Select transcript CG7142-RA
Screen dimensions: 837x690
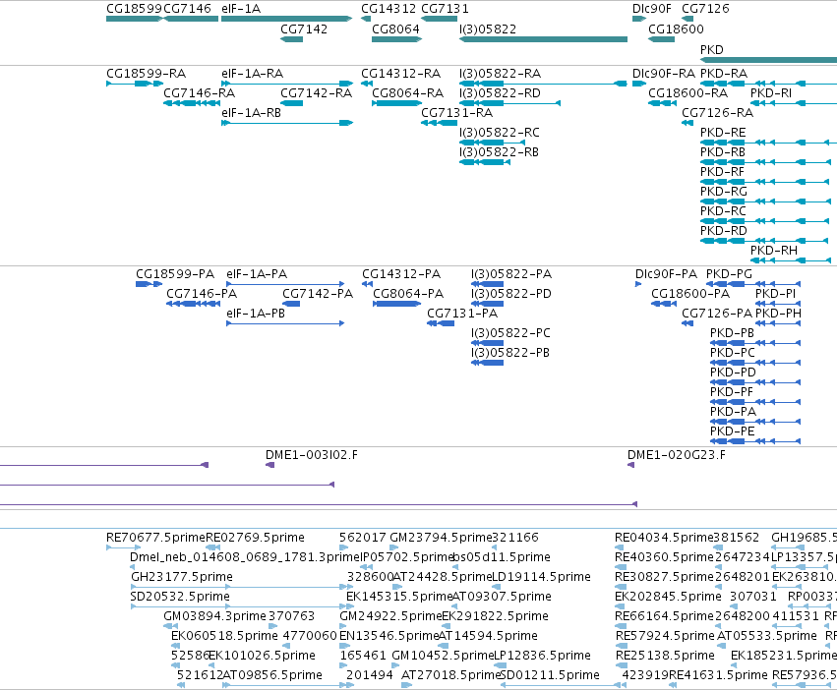[316, 93]
